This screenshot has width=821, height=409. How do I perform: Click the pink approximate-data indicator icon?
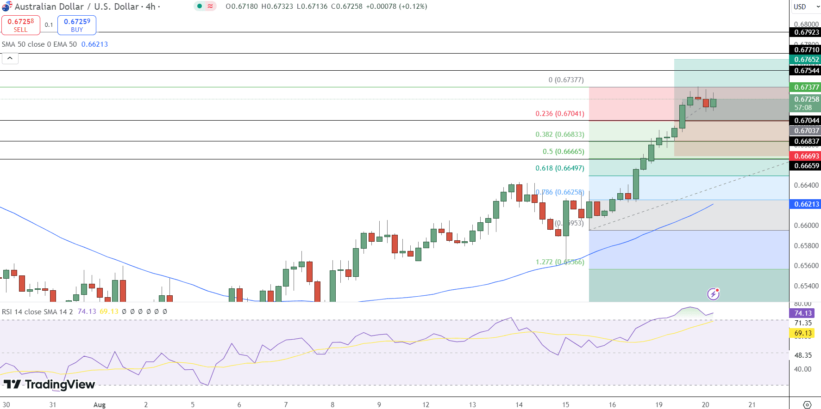211,6
